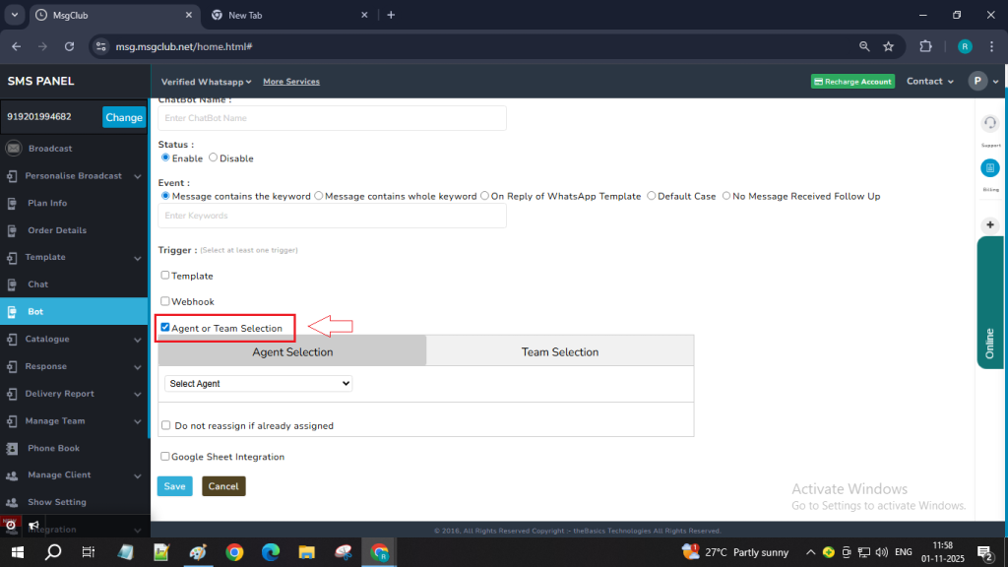This screenshot has width=1008, height=567.
Task: Switch to the Team Selection tab
Action: tap(559, 351)
